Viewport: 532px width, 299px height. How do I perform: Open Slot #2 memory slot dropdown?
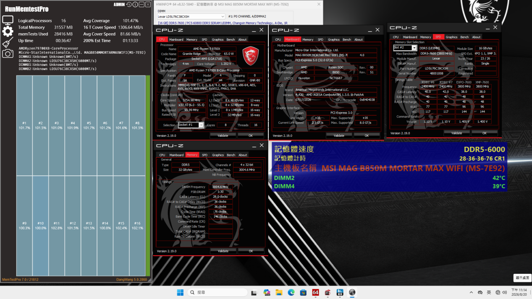tap(405, 48)
